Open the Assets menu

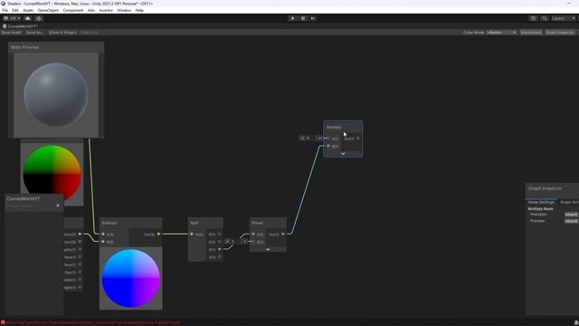click(x=28, y=10)
